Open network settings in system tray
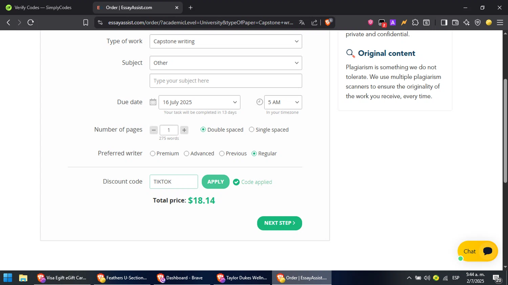 coord(445,278)
